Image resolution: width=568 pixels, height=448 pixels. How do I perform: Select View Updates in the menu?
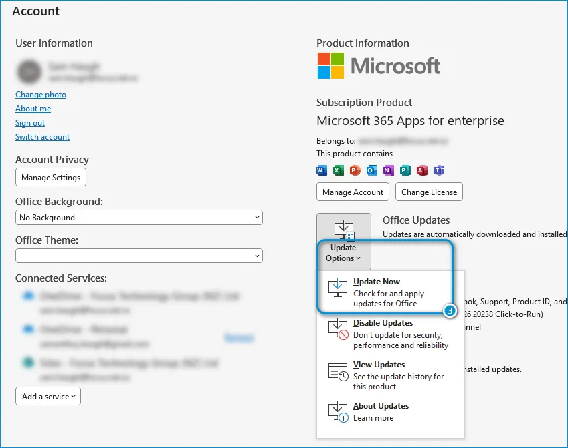388,375
